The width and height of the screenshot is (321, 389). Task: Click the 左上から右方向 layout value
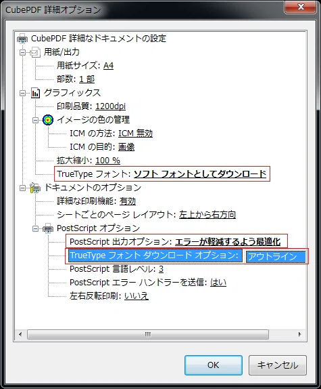tap(207, 215)
